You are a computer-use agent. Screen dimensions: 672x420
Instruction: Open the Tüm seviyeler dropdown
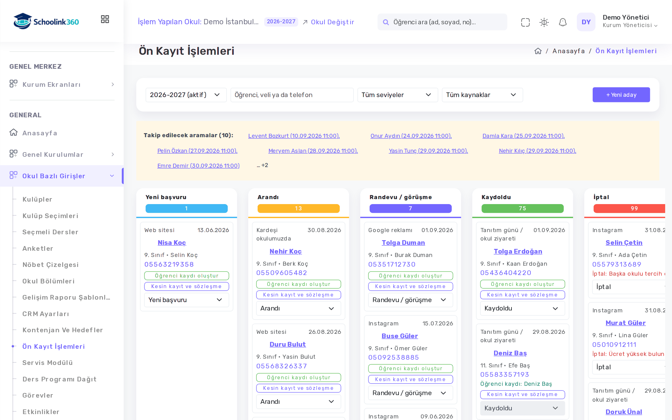click(397, 95)
